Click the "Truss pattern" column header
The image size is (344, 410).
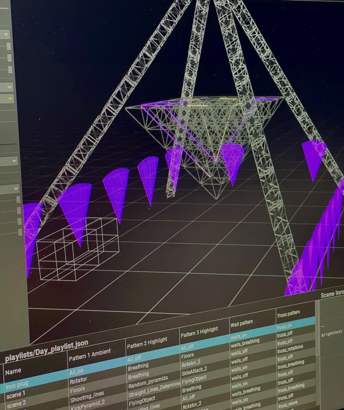click(x=288, y=314)
